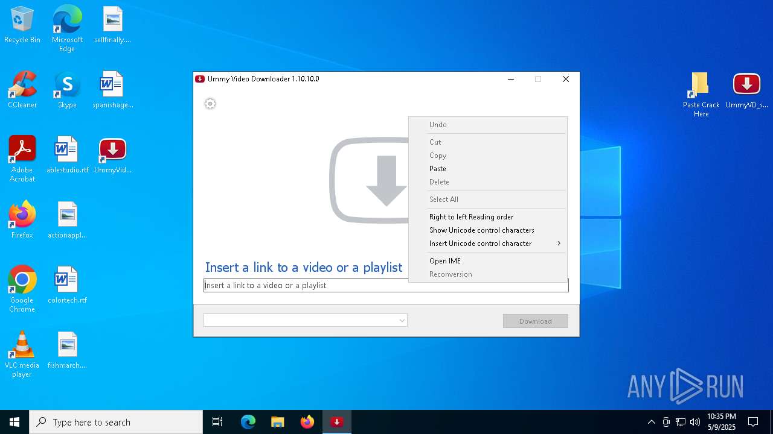Image resolution: width=773 pixels, height=434 pixels.
Task: Click the Download button
Action: coord(535,321)
